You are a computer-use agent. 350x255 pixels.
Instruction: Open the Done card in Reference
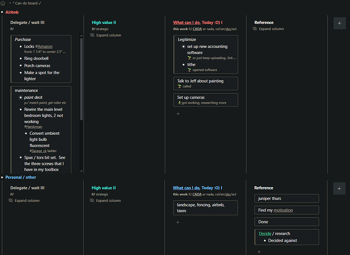tap(287, 222)
